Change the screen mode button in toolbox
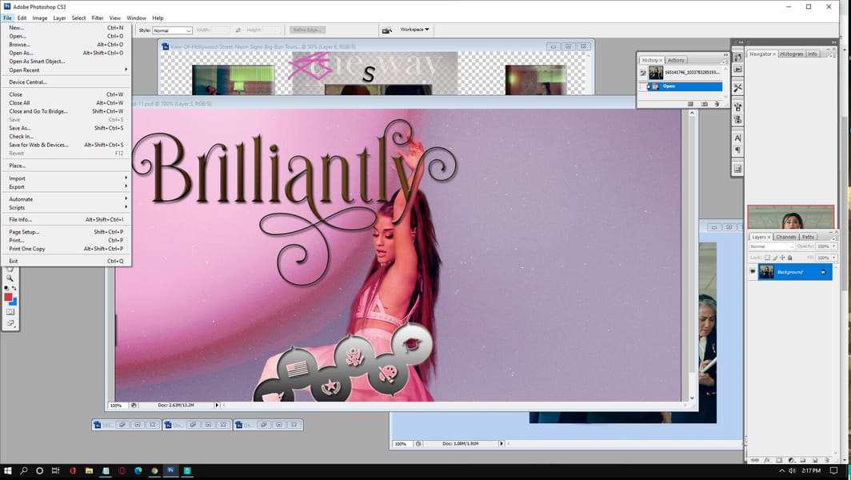851x480 pixels. pyautogui.click(x=10, y=324)
